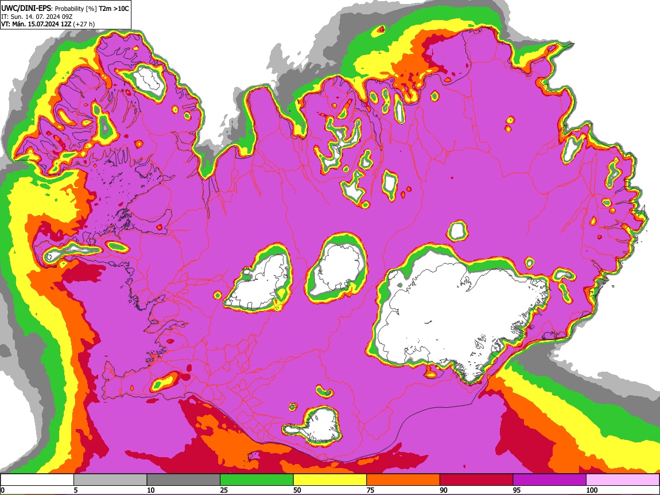Click the legend value '100'
The width and height of the screenshot is (660, 495).
(592, 490)
